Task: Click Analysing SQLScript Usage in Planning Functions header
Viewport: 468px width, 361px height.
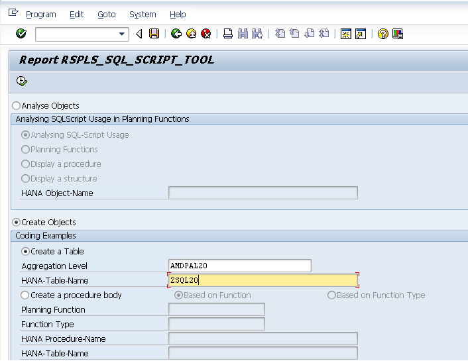Action: (102, 119)
